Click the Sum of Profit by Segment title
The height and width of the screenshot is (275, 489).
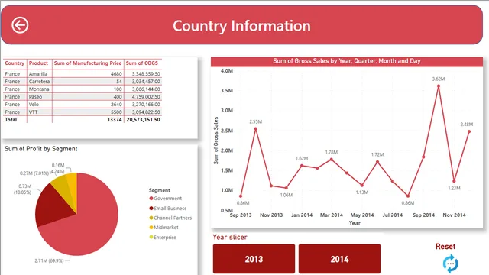click(40, 149)
